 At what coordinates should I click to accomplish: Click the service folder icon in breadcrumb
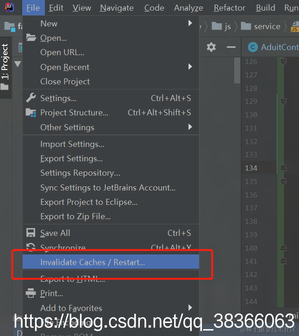tap(246, 26)
